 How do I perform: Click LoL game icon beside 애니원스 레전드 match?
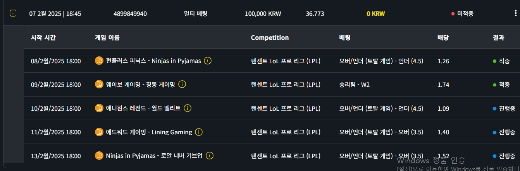pos(99,108)
